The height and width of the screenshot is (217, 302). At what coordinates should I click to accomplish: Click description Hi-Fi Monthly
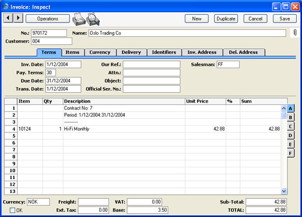pos(76,129)
